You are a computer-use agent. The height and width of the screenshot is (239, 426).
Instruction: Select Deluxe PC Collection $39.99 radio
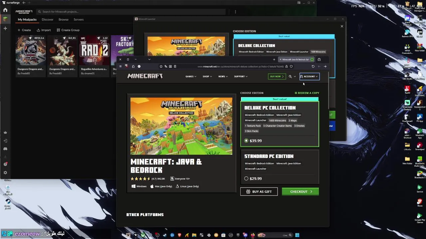pyautogui.click(x=246, y=141)
